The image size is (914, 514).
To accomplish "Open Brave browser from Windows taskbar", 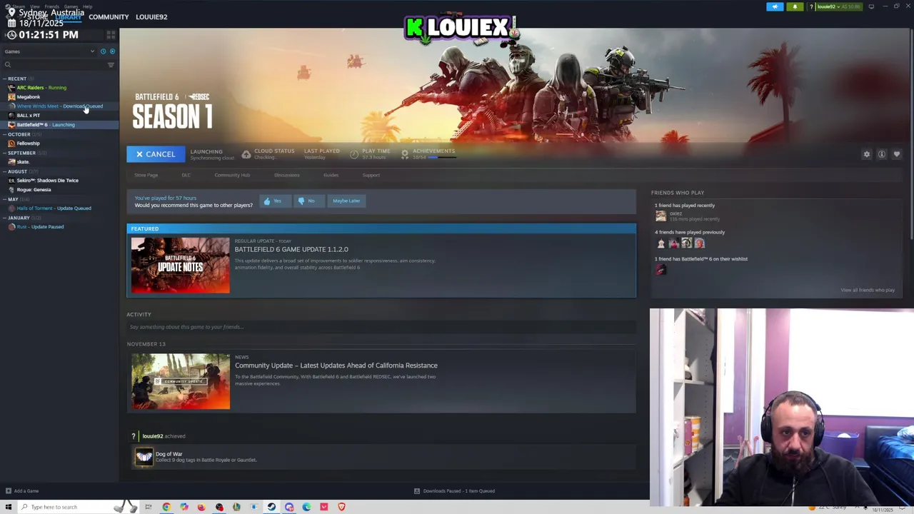I will [341, 507].
